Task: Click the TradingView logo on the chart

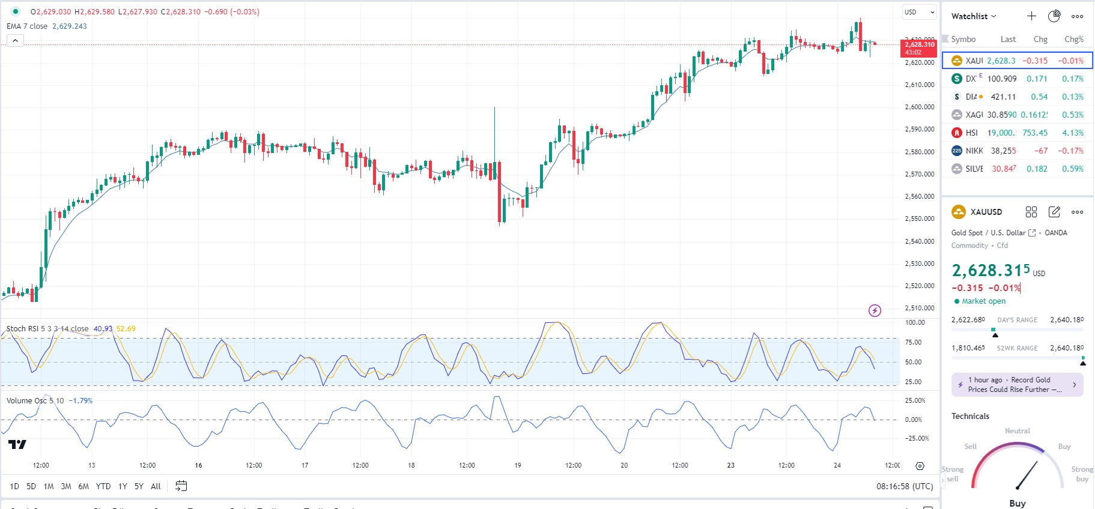Action: click(x=17, y=444)
